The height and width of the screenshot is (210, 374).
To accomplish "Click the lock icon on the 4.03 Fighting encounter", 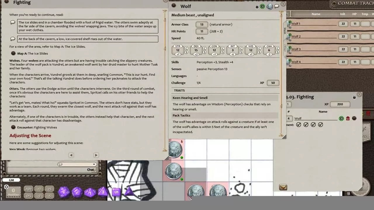I will pyautogui.click(x=354, y=97).
